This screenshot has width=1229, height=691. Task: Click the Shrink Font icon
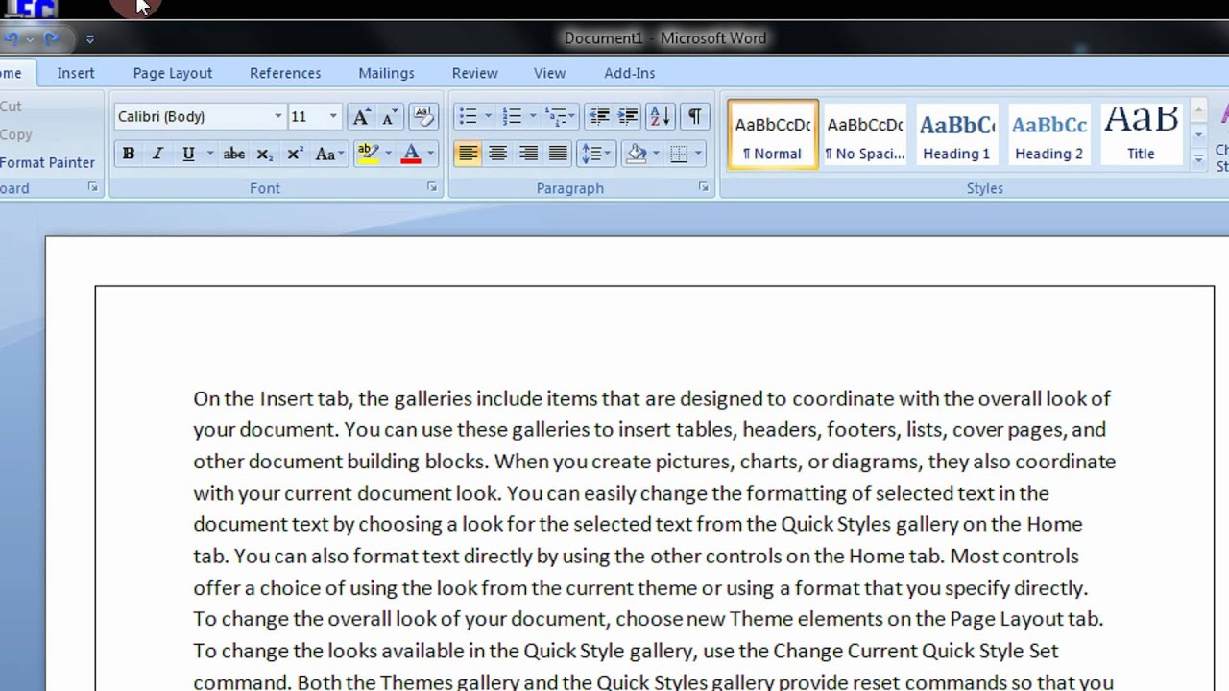[x=389, y=117]
